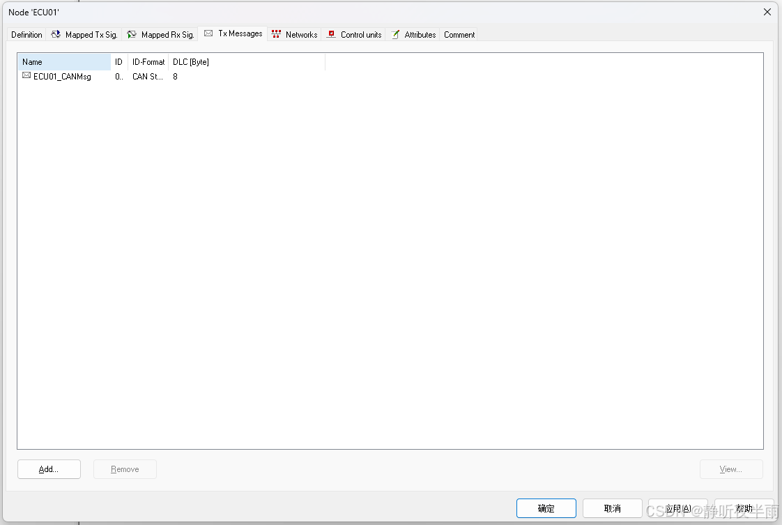The width and height of the screenshot is (782, 525).
Task: Click the Remove button
Action: click(x=125, y=469)
